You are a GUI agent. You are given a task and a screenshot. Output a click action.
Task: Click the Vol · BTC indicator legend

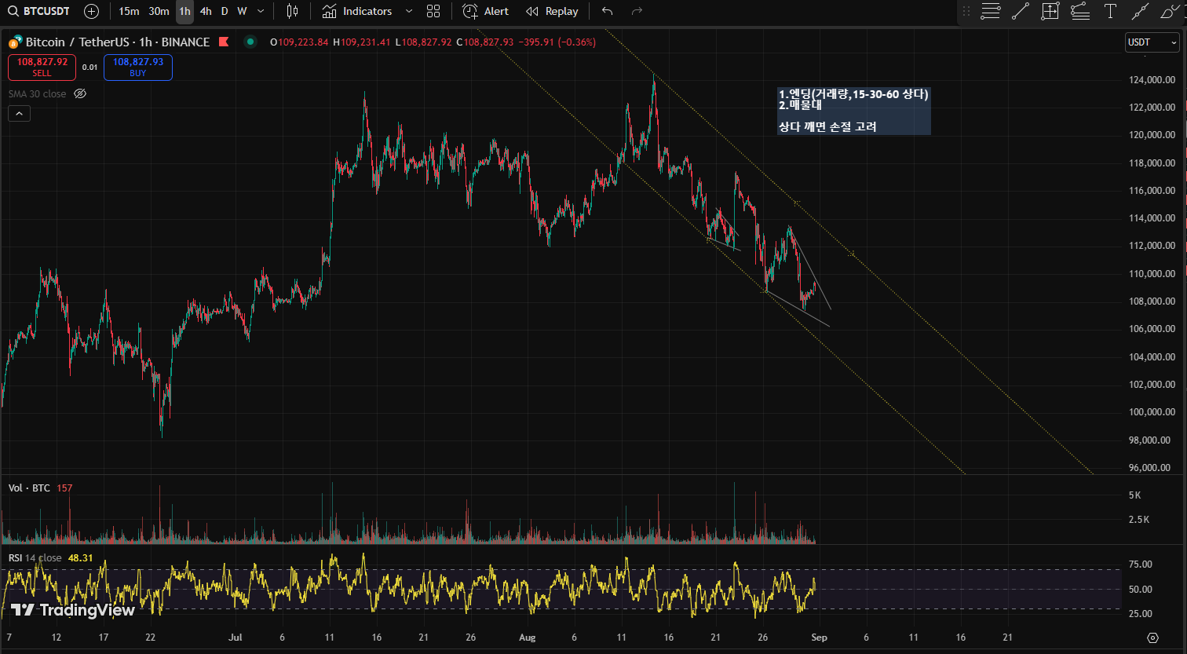pyautogui.click(x=29, y=488)
